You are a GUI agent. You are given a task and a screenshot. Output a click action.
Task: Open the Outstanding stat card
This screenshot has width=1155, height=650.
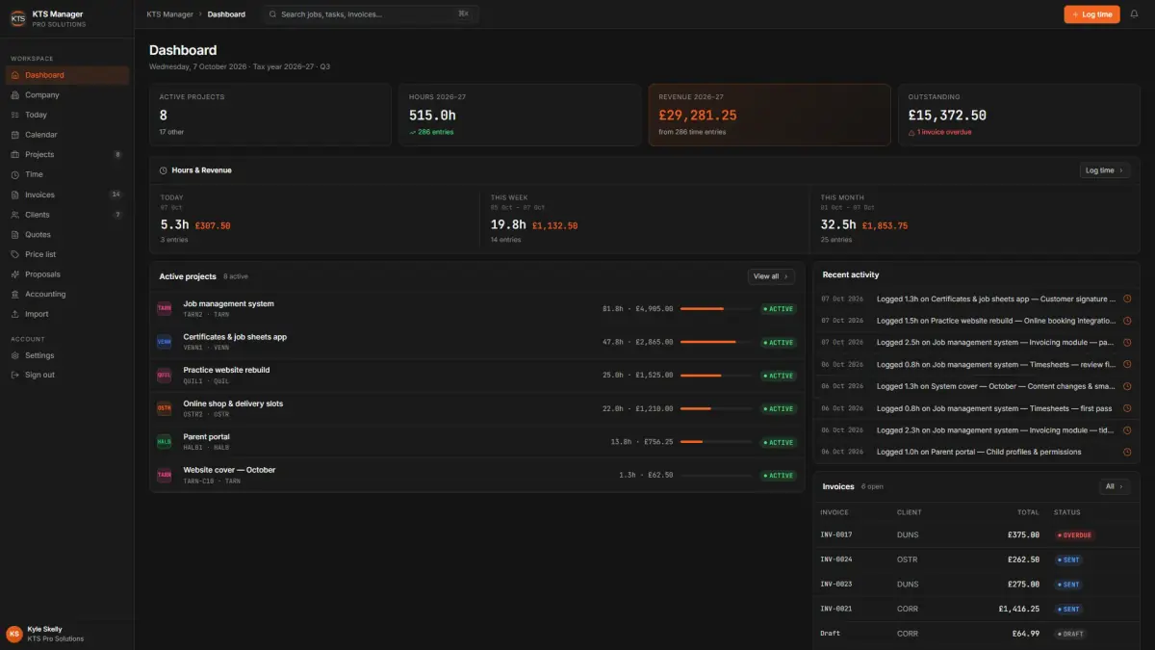click(x=1018, y=115)
